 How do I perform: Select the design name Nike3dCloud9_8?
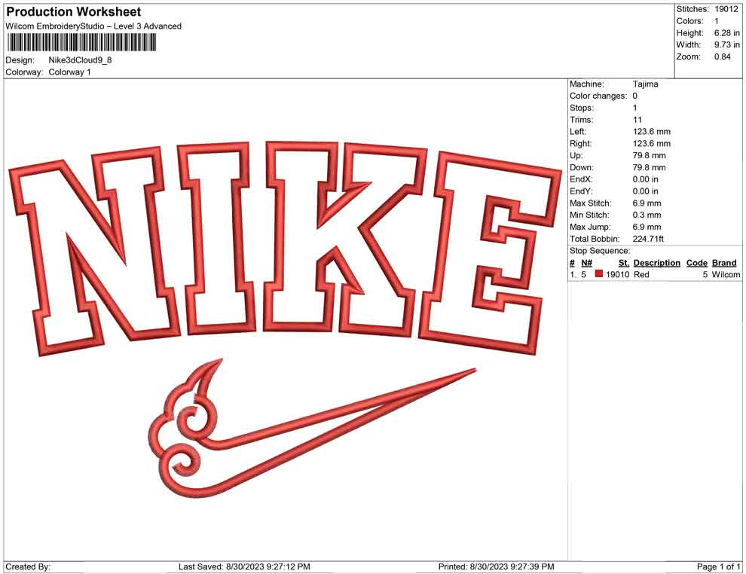point(80,60)
